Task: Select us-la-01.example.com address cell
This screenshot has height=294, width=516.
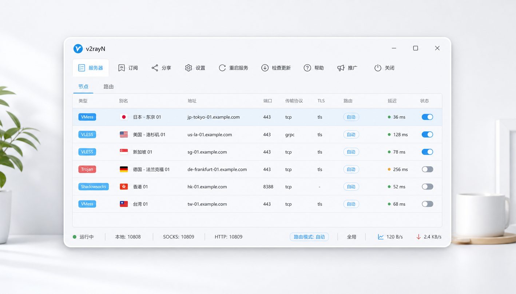Action: pyautogui.click(x=210, y=134)
